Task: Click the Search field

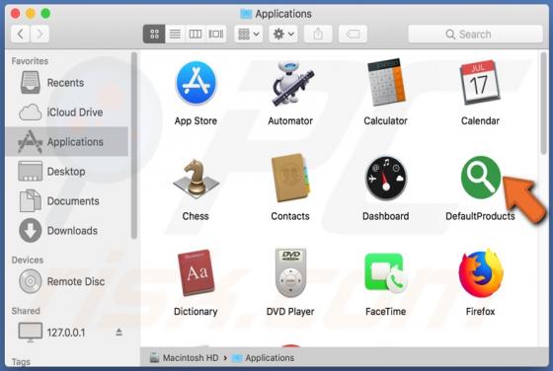Action: tap(475, 34)
